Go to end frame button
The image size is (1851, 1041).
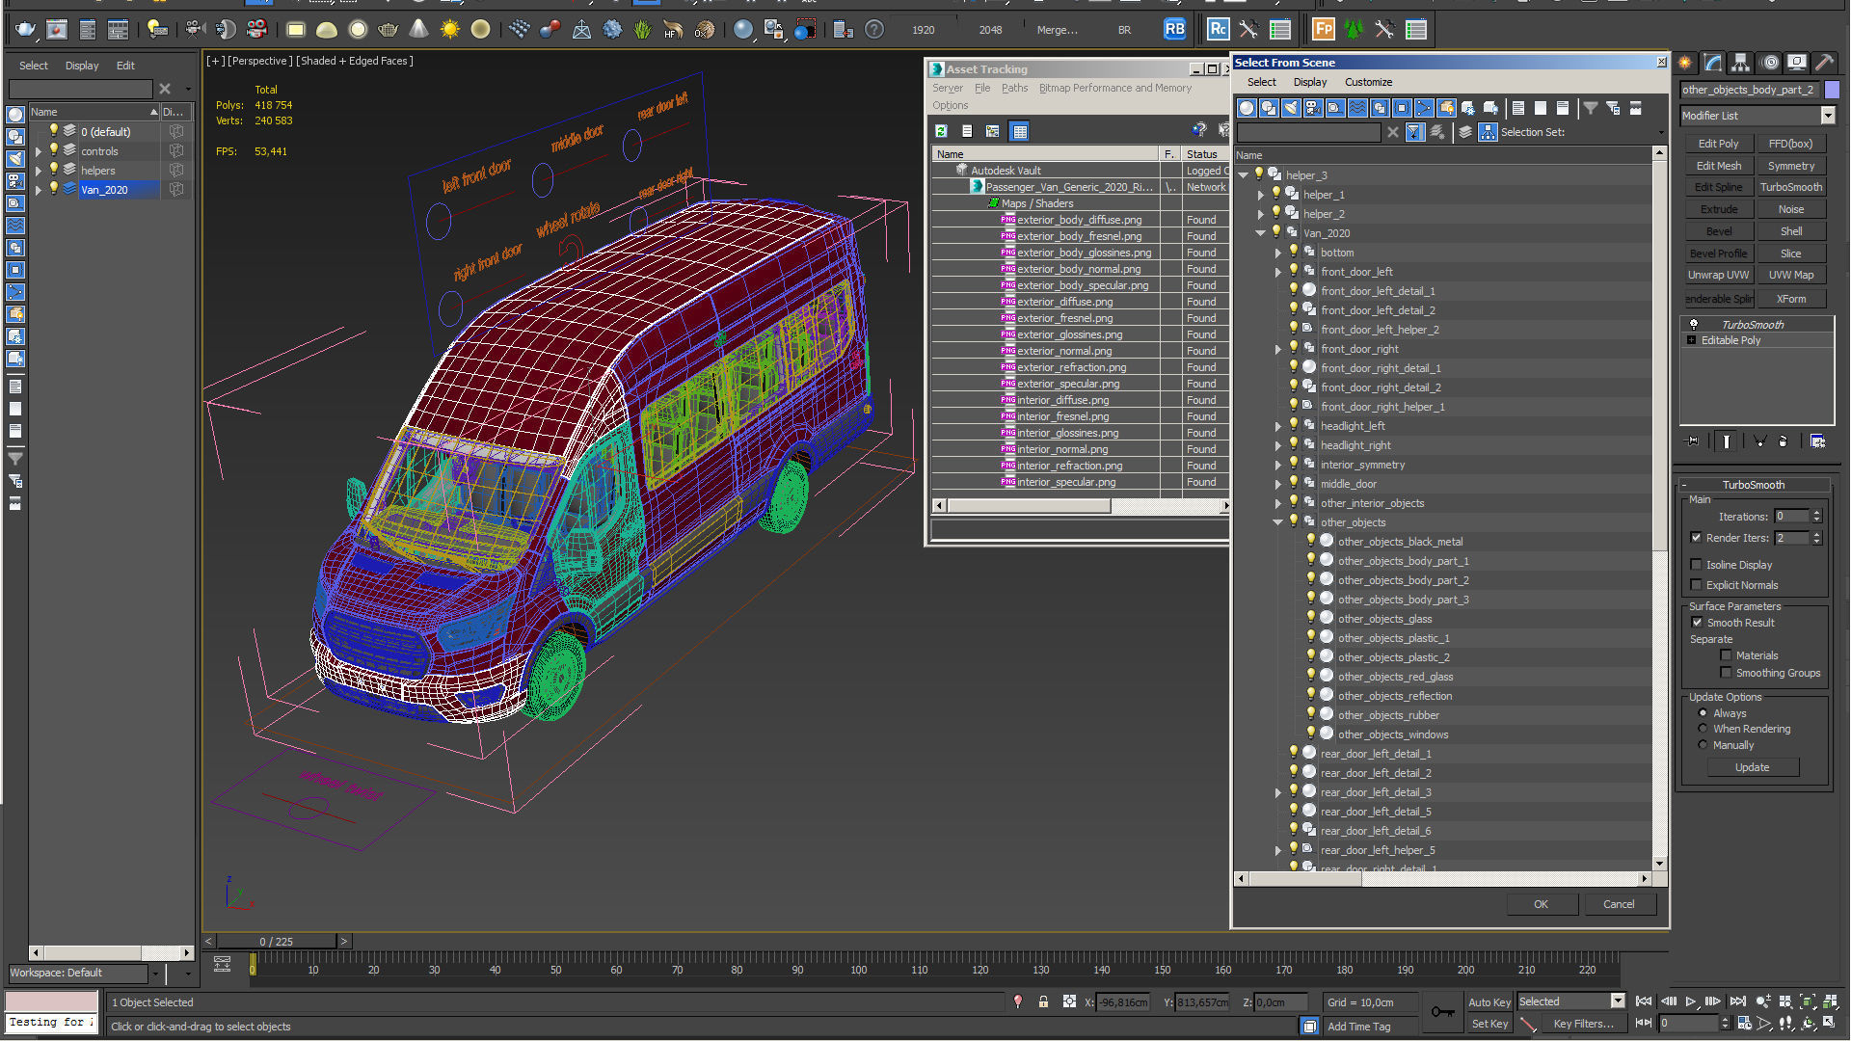click(x=1737, y=1001)
